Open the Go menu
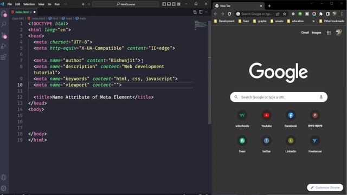The height and width of the screenshot is (195, 347). coord(49,4)
